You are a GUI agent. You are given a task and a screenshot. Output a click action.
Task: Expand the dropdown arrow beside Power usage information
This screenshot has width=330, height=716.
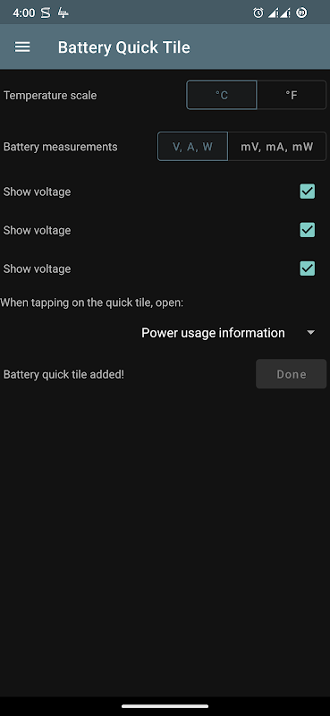point(311,333)
